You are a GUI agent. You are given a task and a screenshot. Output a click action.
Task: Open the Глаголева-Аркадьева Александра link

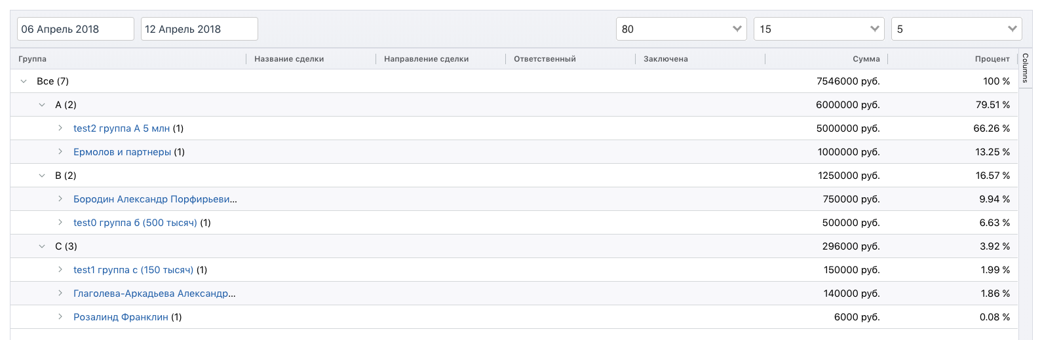(154, 293)
